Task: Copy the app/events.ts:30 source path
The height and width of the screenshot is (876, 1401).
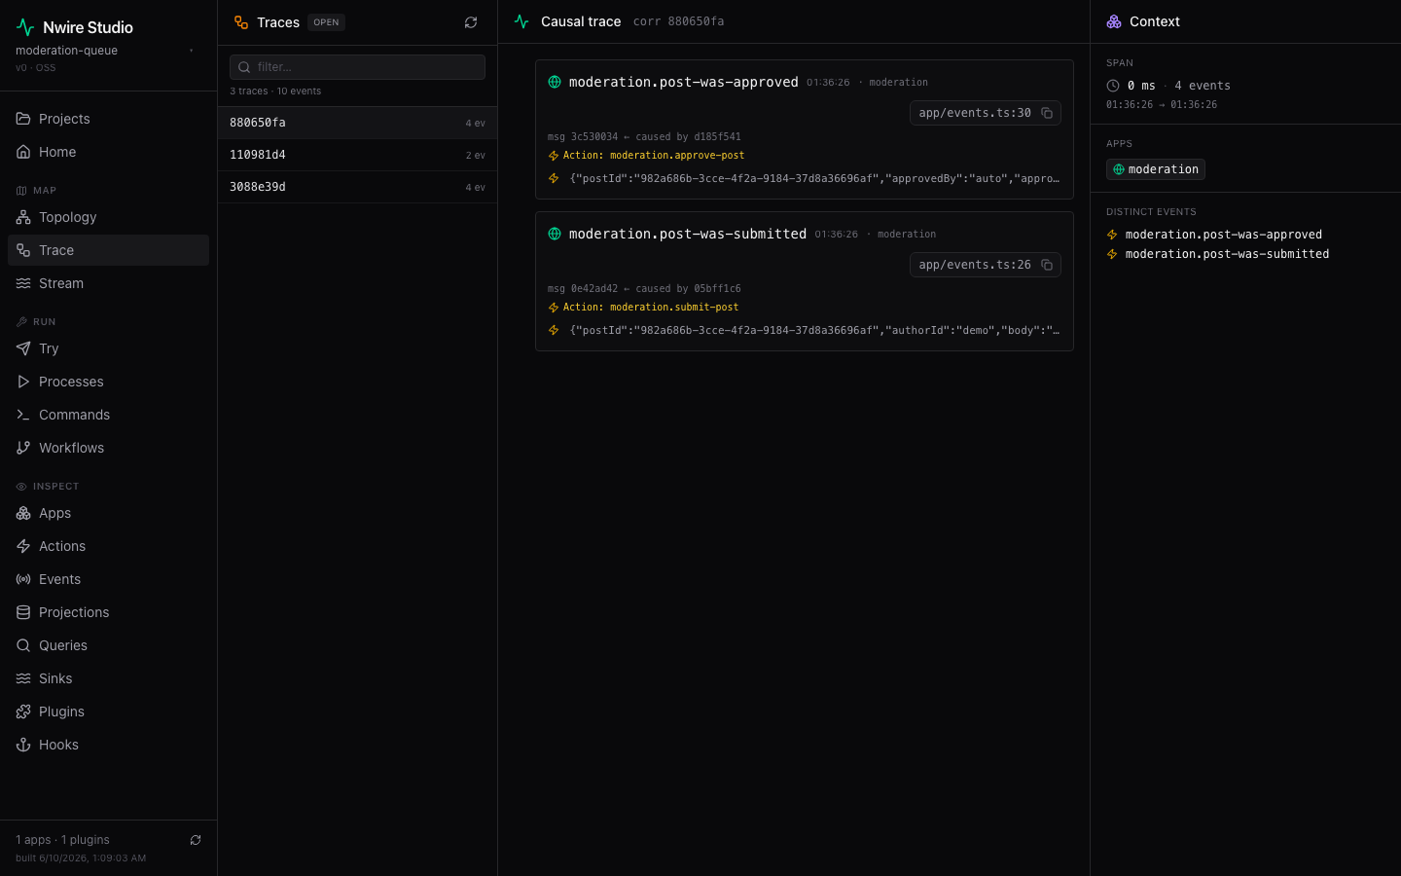Action: [x=1047, y=113]
